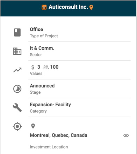Click the Investment Location target icon
137x154 pixels.
pyautogui.click(x=17, y=126)
